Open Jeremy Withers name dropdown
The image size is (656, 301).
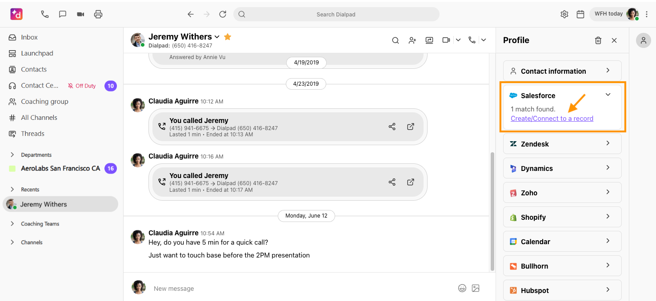(217, 37)
